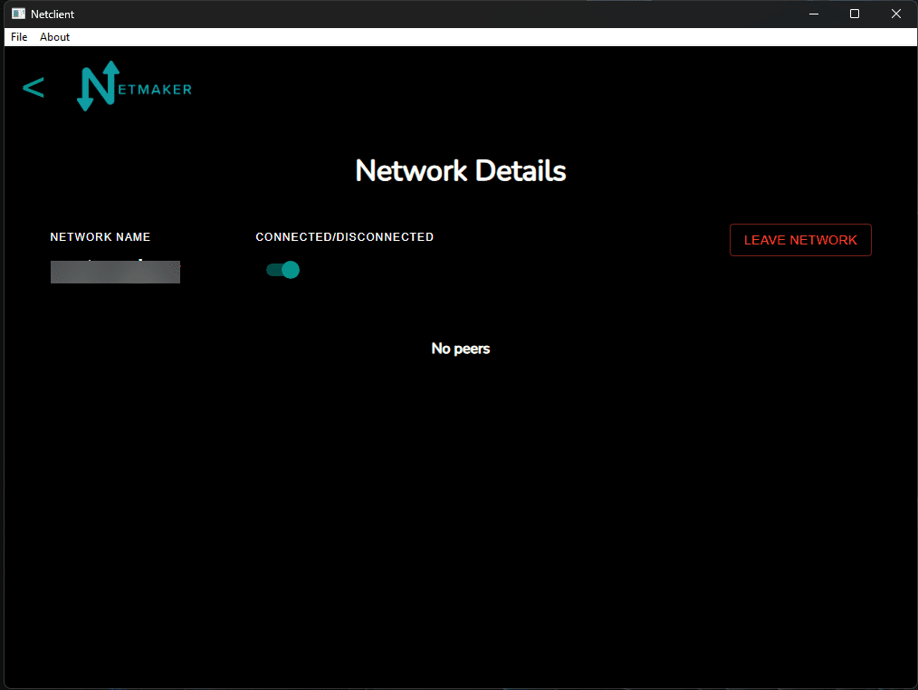Open the About menu
Screen dimensions: 918x690
tap(54, 37)
